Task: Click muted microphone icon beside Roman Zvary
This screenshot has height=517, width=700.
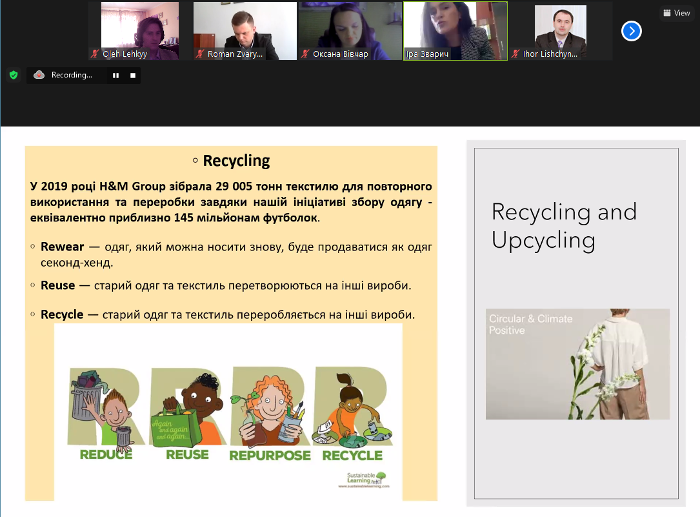Action: click(x=199, y=54)
